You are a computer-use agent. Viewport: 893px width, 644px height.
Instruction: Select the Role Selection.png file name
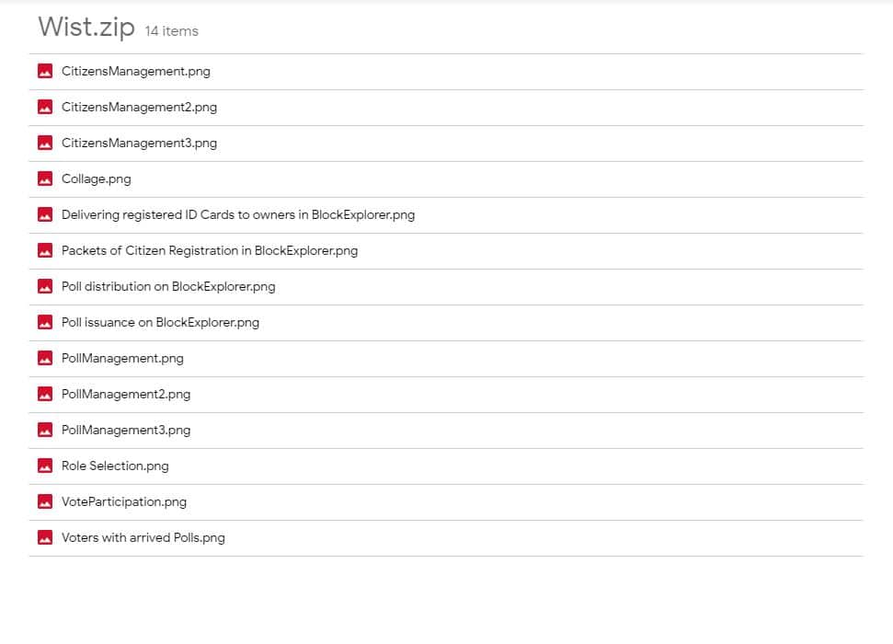click(x=115, y=466)
